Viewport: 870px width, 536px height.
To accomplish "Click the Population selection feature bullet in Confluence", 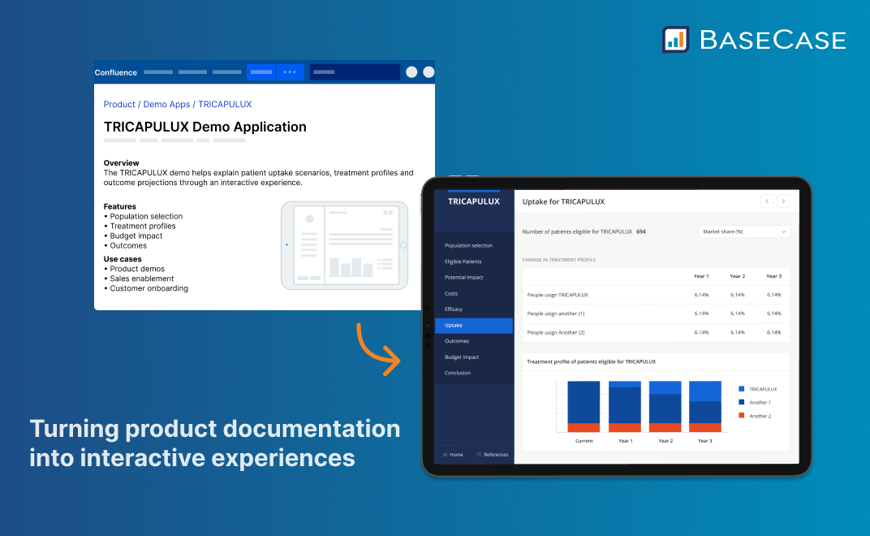I will [x=143, y=216].
